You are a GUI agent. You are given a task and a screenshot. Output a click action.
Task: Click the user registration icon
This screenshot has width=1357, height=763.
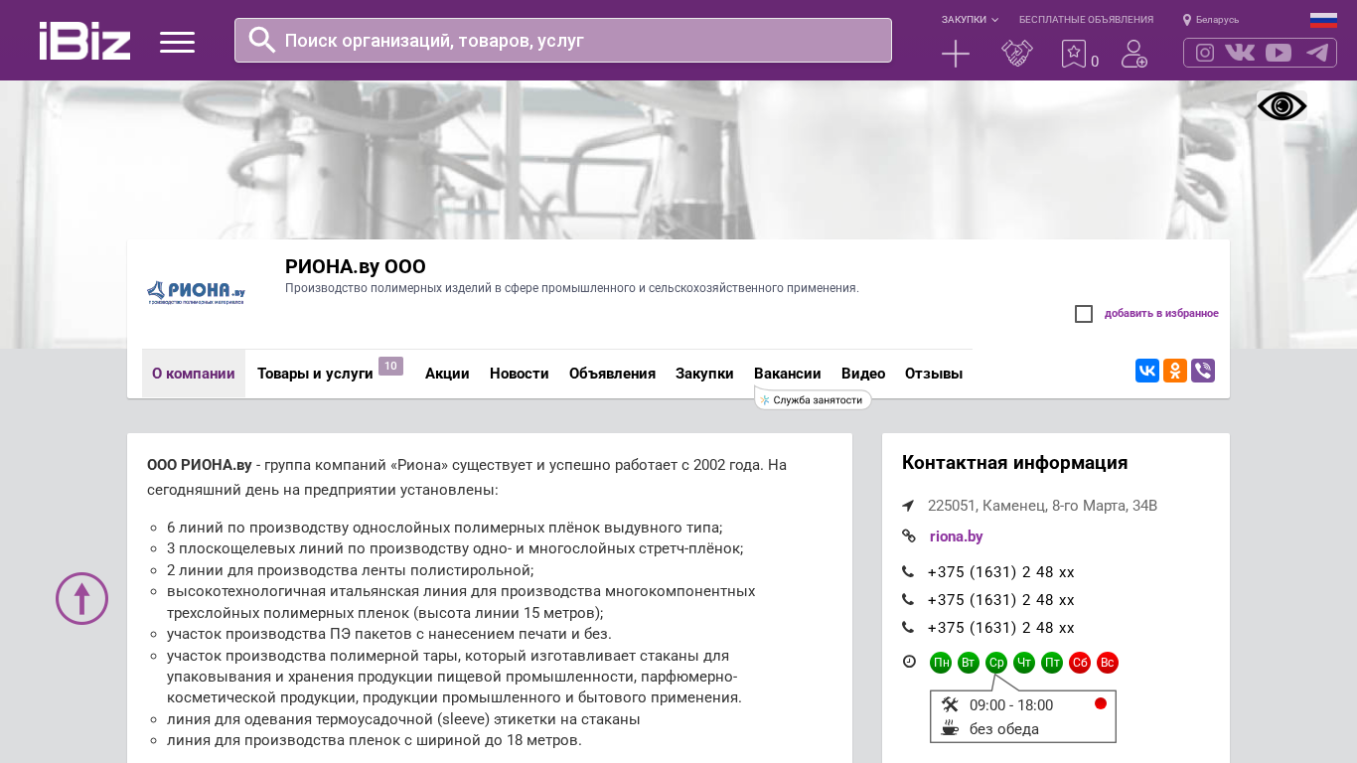[x=1133, y=54]
